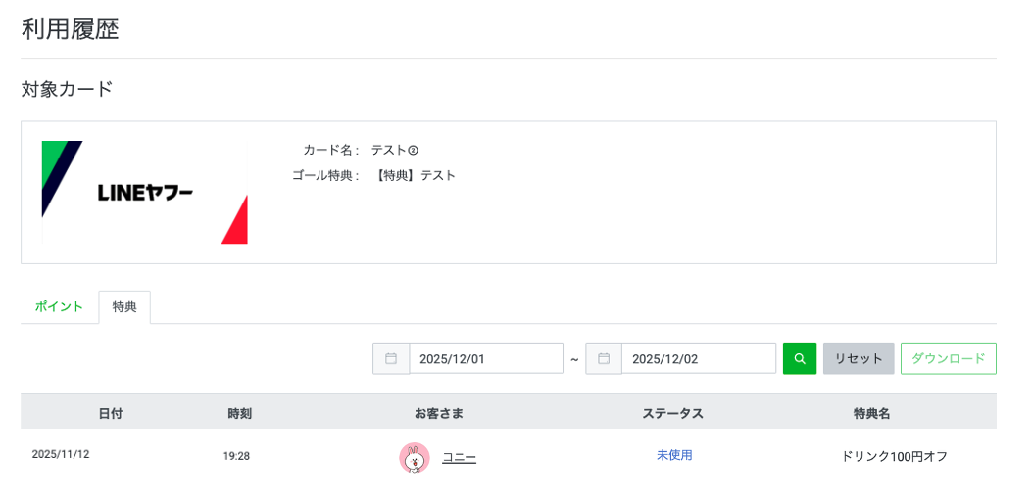This screenshot has width=1032, height=497.
Task: Click the 特典名 column header
Action: (871, 413)
